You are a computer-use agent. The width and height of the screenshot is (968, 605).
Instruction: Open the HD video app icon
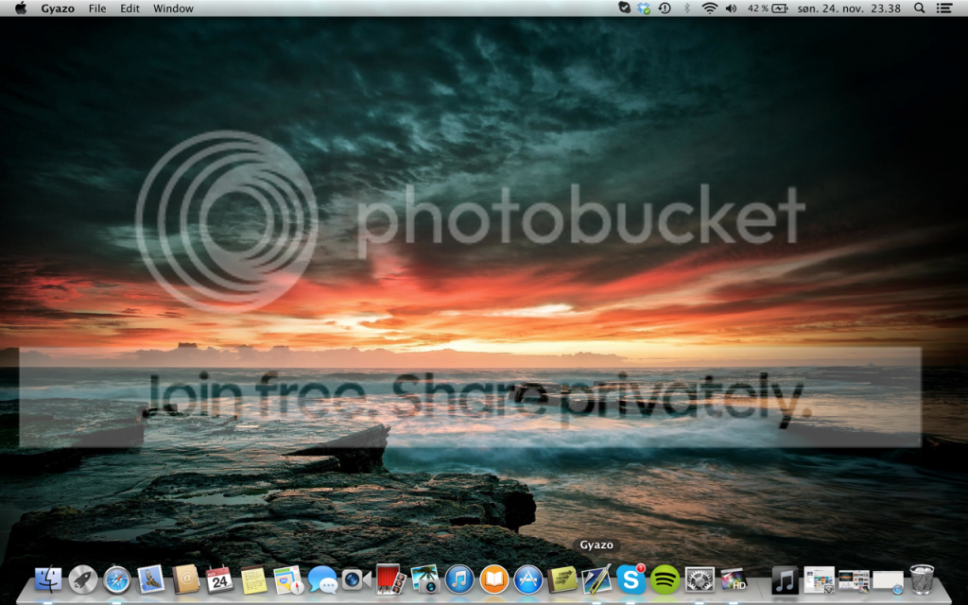(734, 579)
